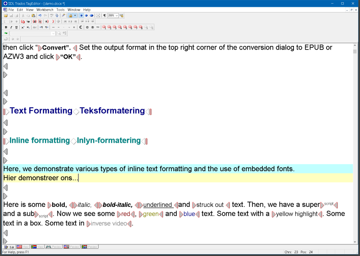Click the red placeable icon numbered 6
The width and height of the screenshot is (360, 256).
point(130,27)
